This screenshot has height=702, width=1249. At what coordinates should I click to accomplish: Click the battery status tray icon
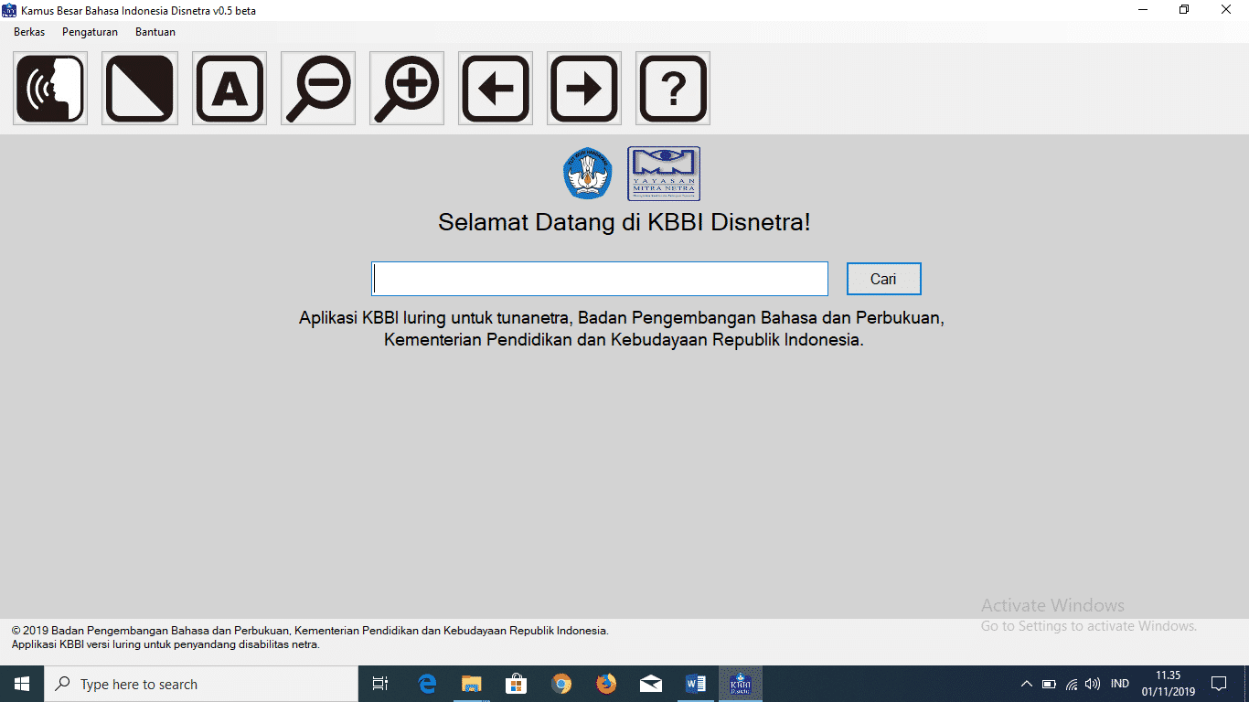1050,684
